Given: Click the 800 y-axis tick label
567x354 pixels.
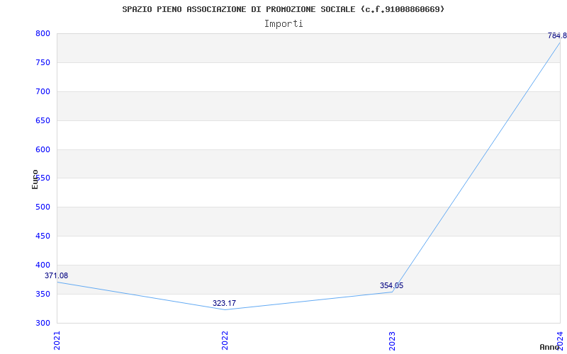Looking at the screenshot, I should (43, 33).
